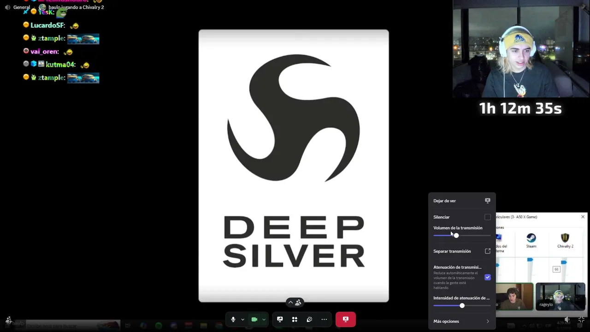Adjust the 'Volumen de la transmisión' slider
This screenshot has width=590, height=332.
click(x=462, y=236)
